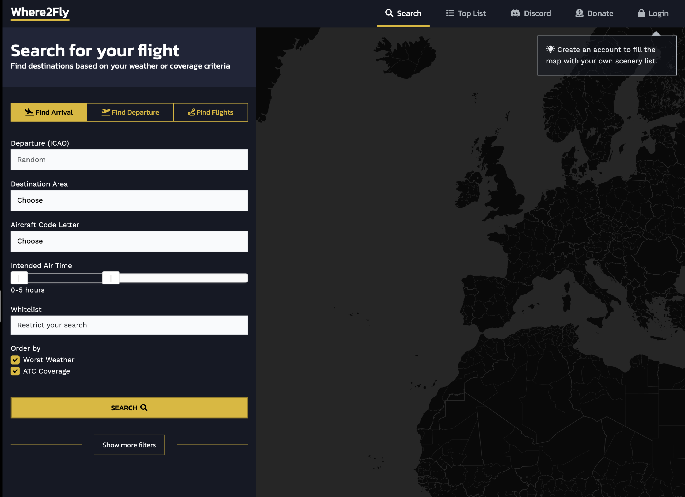The width and height of the screenshot is (685, 497).
Task: Click the magnifier icon beside Search in the navbar
Action: (x=389, y=13)
